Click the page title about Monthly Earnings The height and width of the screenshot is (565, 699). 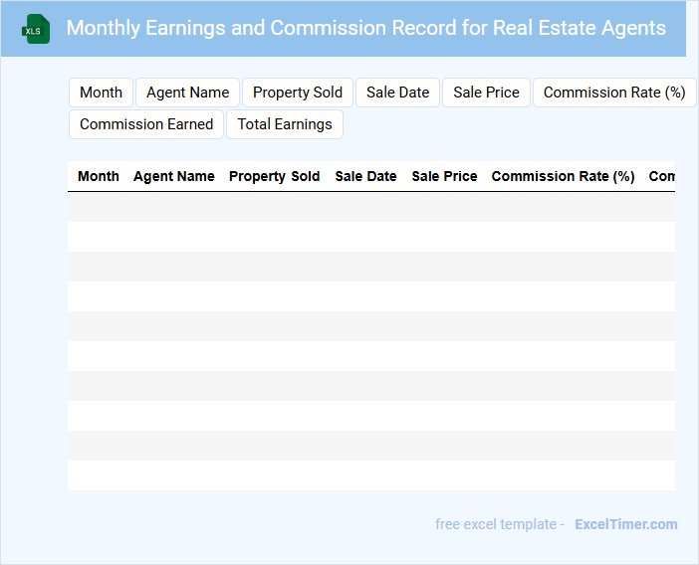click(x=366, y=28)
